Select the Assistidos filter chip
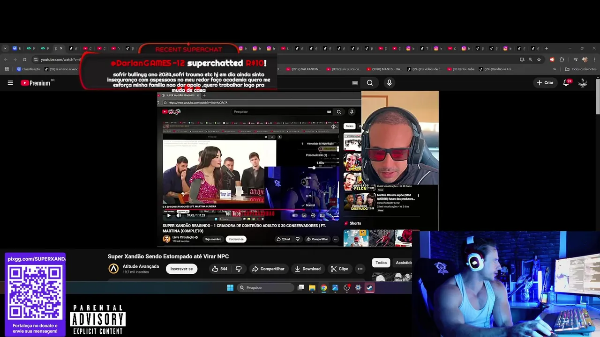This screenshot has height=337, width=600. point(403,263)
